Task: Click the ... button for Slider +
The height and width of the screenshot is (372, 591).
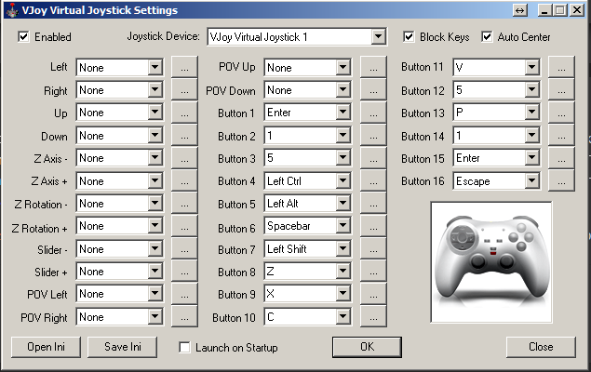Action: point(184,272)
